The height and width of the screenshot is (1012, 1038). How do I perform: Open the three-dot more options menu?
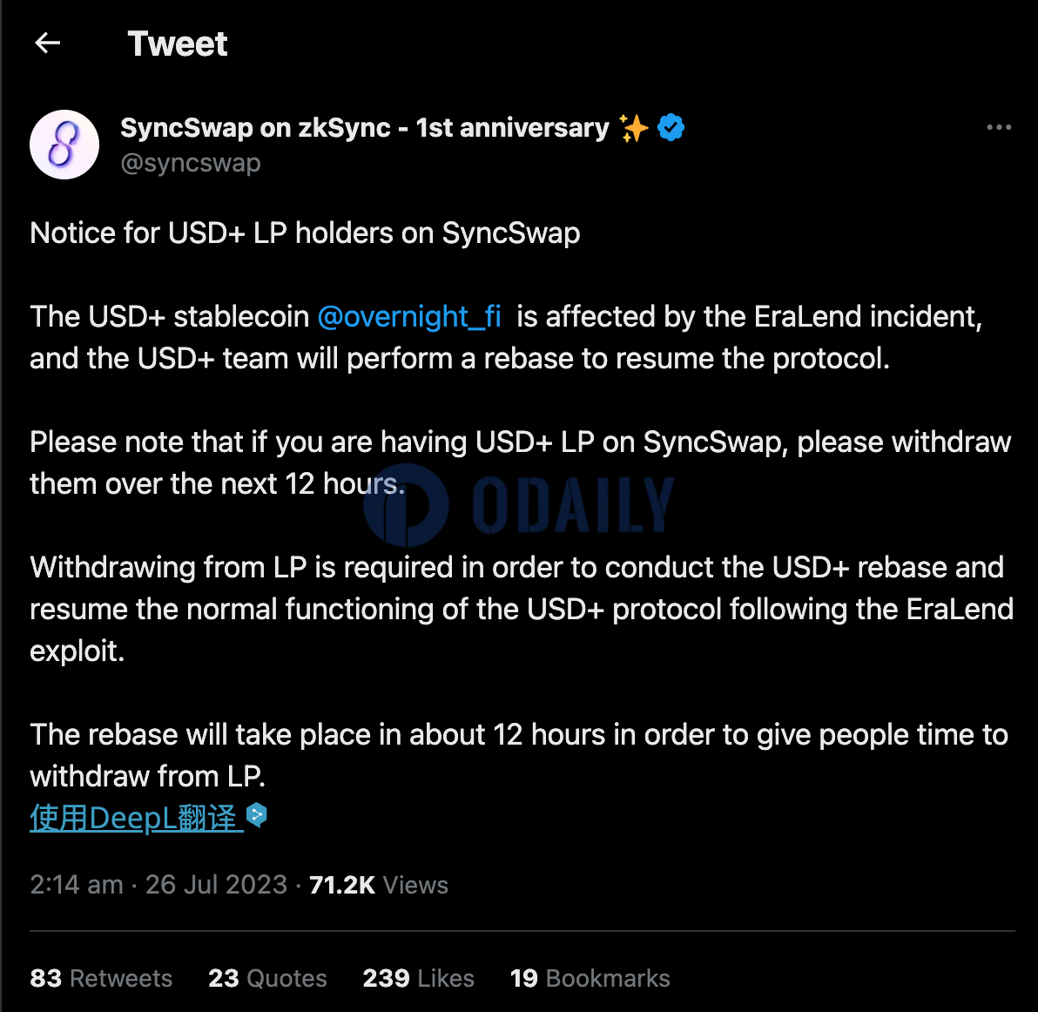click(998, 127)
